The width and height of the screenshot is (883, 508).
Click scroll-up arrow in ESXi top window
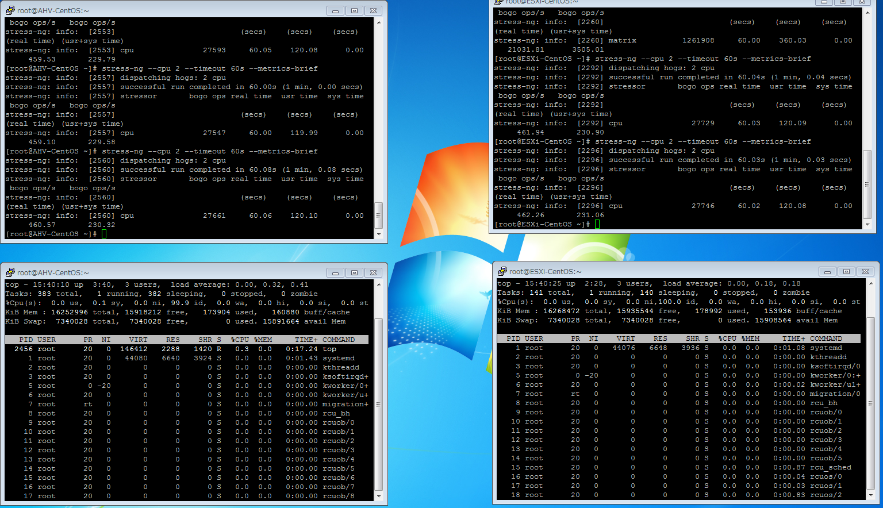pyautogui.click(x=870, y=283)
